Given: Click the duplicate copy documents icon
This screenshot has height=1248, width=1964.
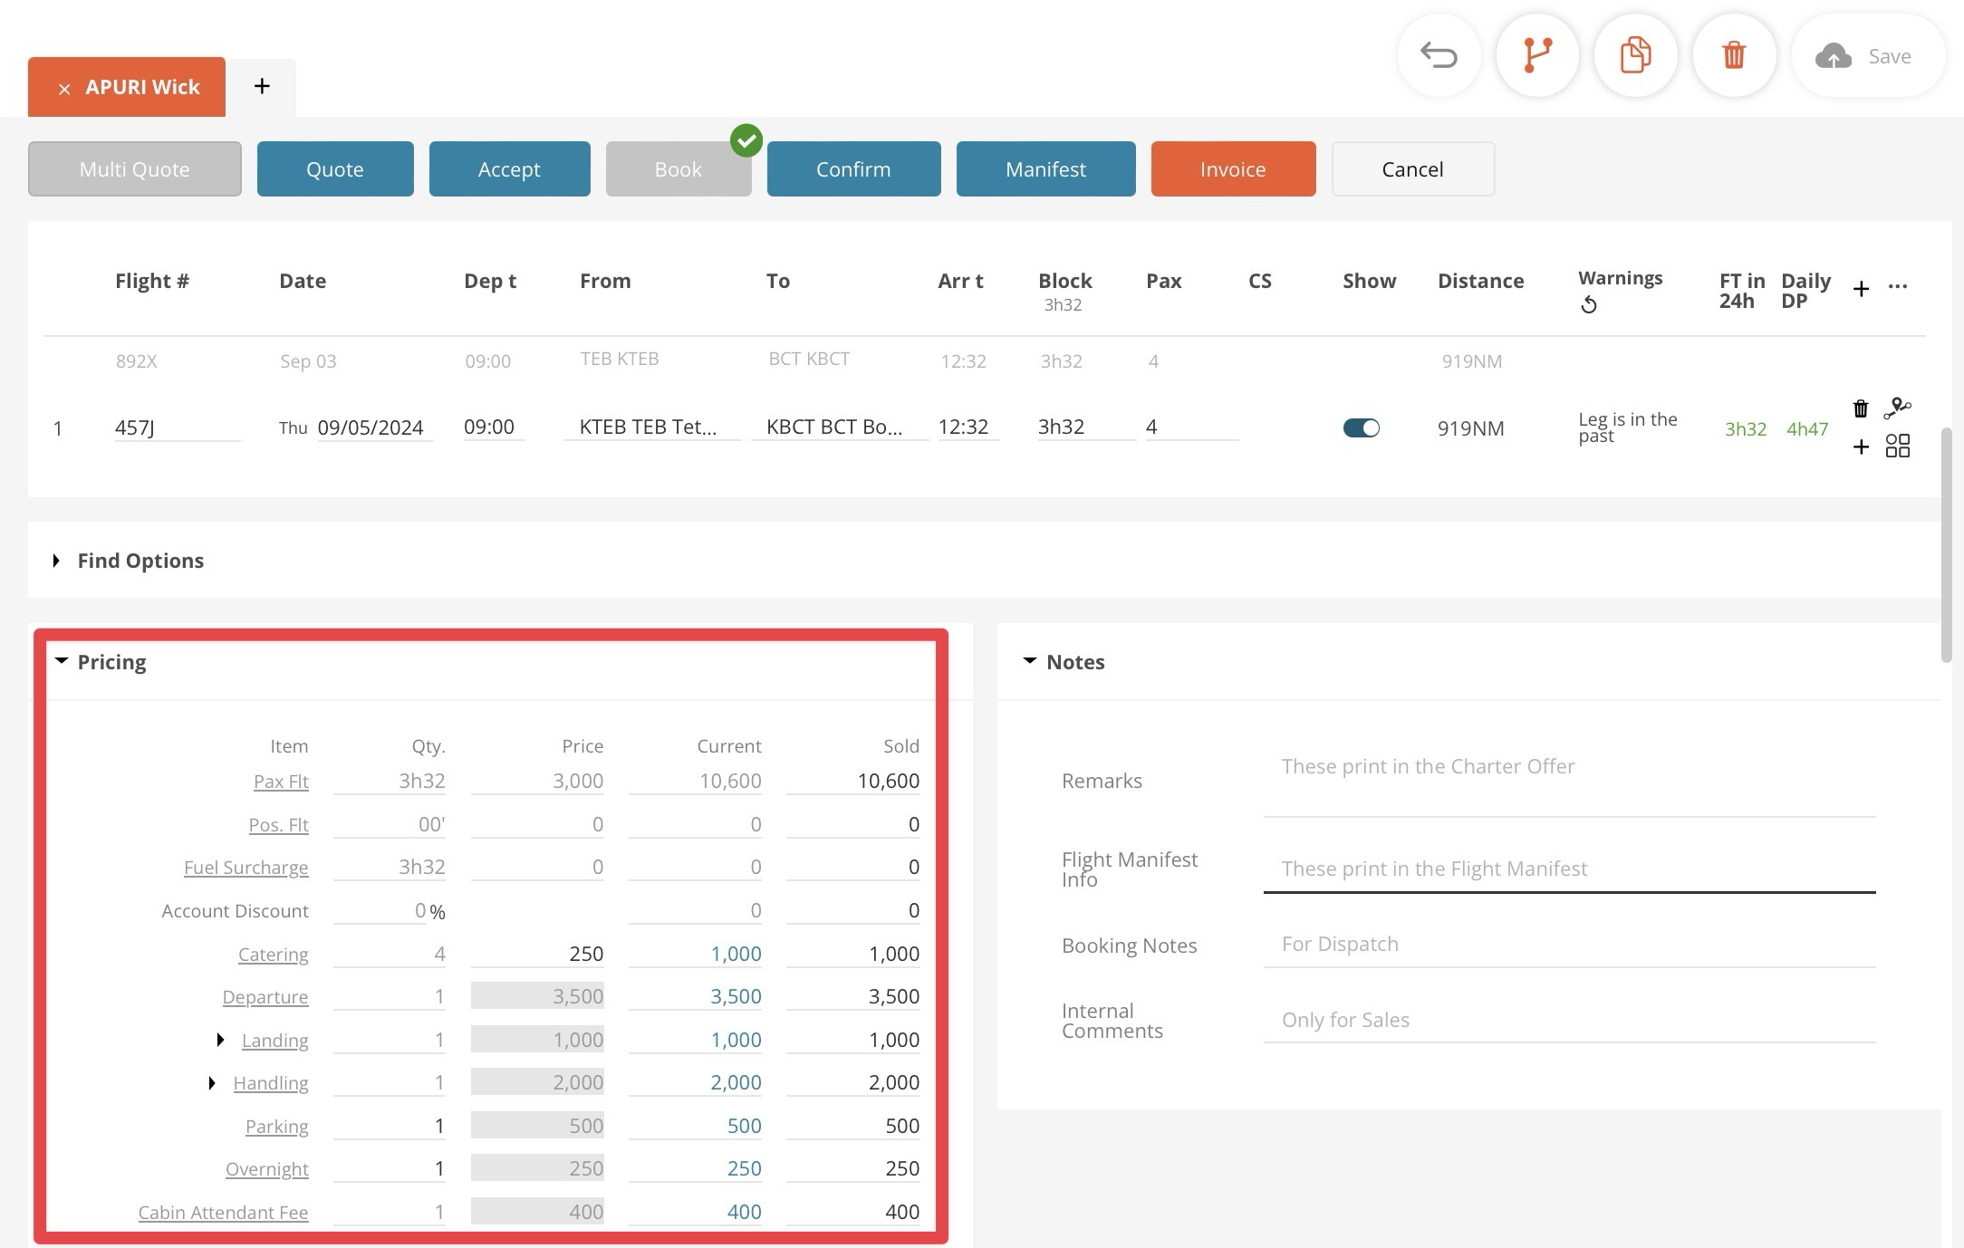Looking at the screenshot, I should tap(1635, 56).
